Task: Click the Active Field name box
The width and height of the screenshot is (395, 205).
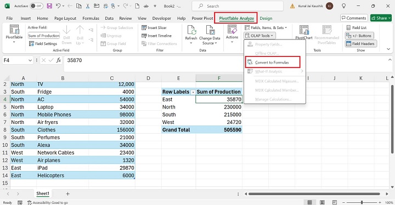Action: [44, 36]
